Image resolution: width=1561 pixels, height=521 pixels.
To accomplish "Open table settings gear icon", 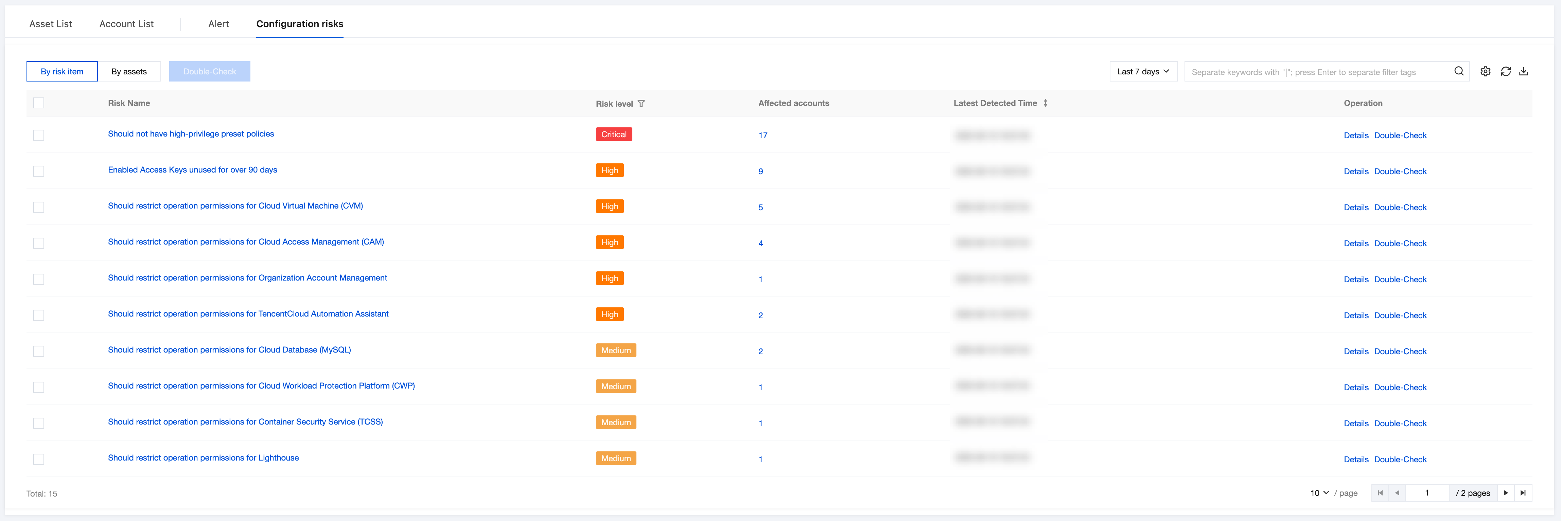I will [1485, 71].
